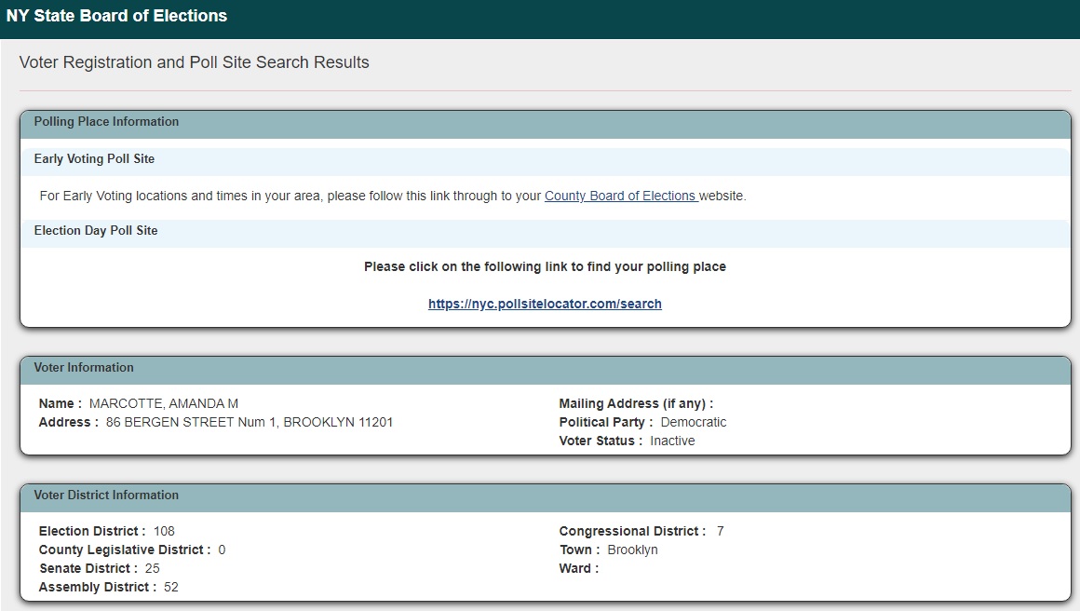Click the Congressional District value 7

pyautogui.click(x=721, y=531)
